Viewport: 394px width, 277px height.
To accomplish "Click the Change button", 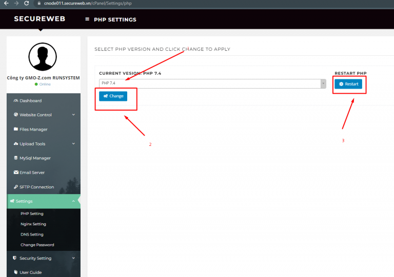I will tap(113, 96).
